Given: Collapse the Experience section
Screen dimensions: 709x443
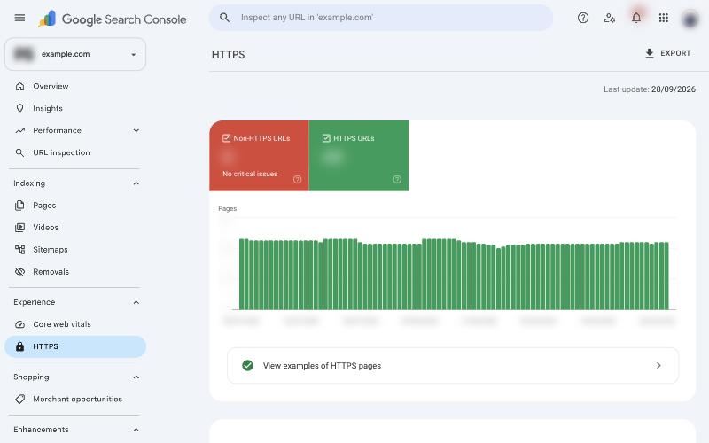Looking at the screenshot, I should tap(136, 302).
